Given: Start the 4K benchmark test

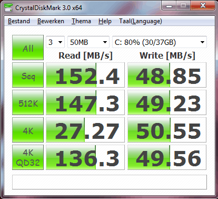Looking at the screenshot, I should tap(28, 130).
